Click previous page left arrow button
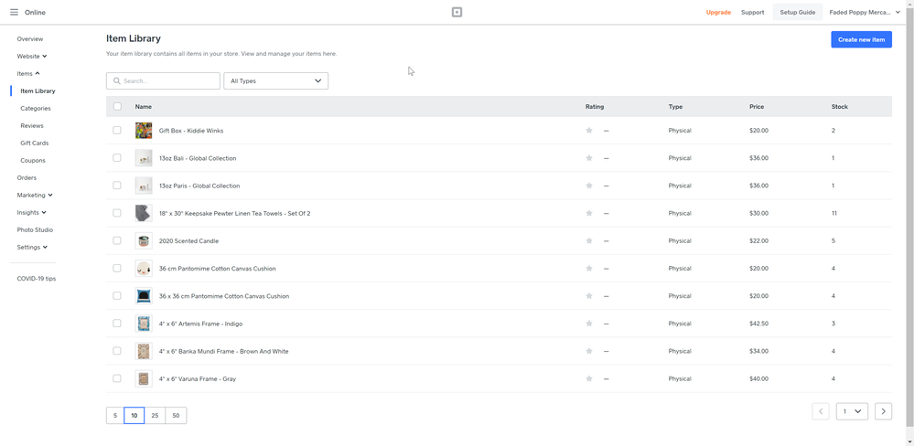Screen dimensions: 914x446 [x=821, y=411]
